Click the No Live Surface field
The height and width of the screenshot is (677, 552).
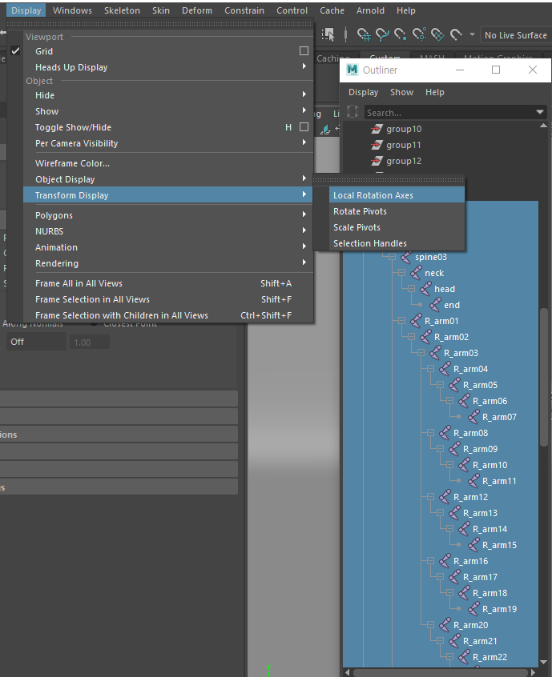[515, 35]
